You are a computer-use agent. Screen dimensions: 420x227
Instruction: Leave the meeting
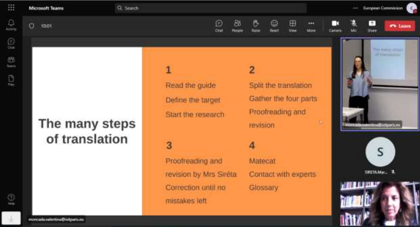(x=399, y=25)
